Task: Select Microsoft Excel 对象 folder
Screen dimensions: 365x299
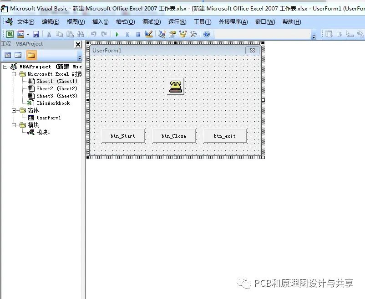Action: coord(55,74)
